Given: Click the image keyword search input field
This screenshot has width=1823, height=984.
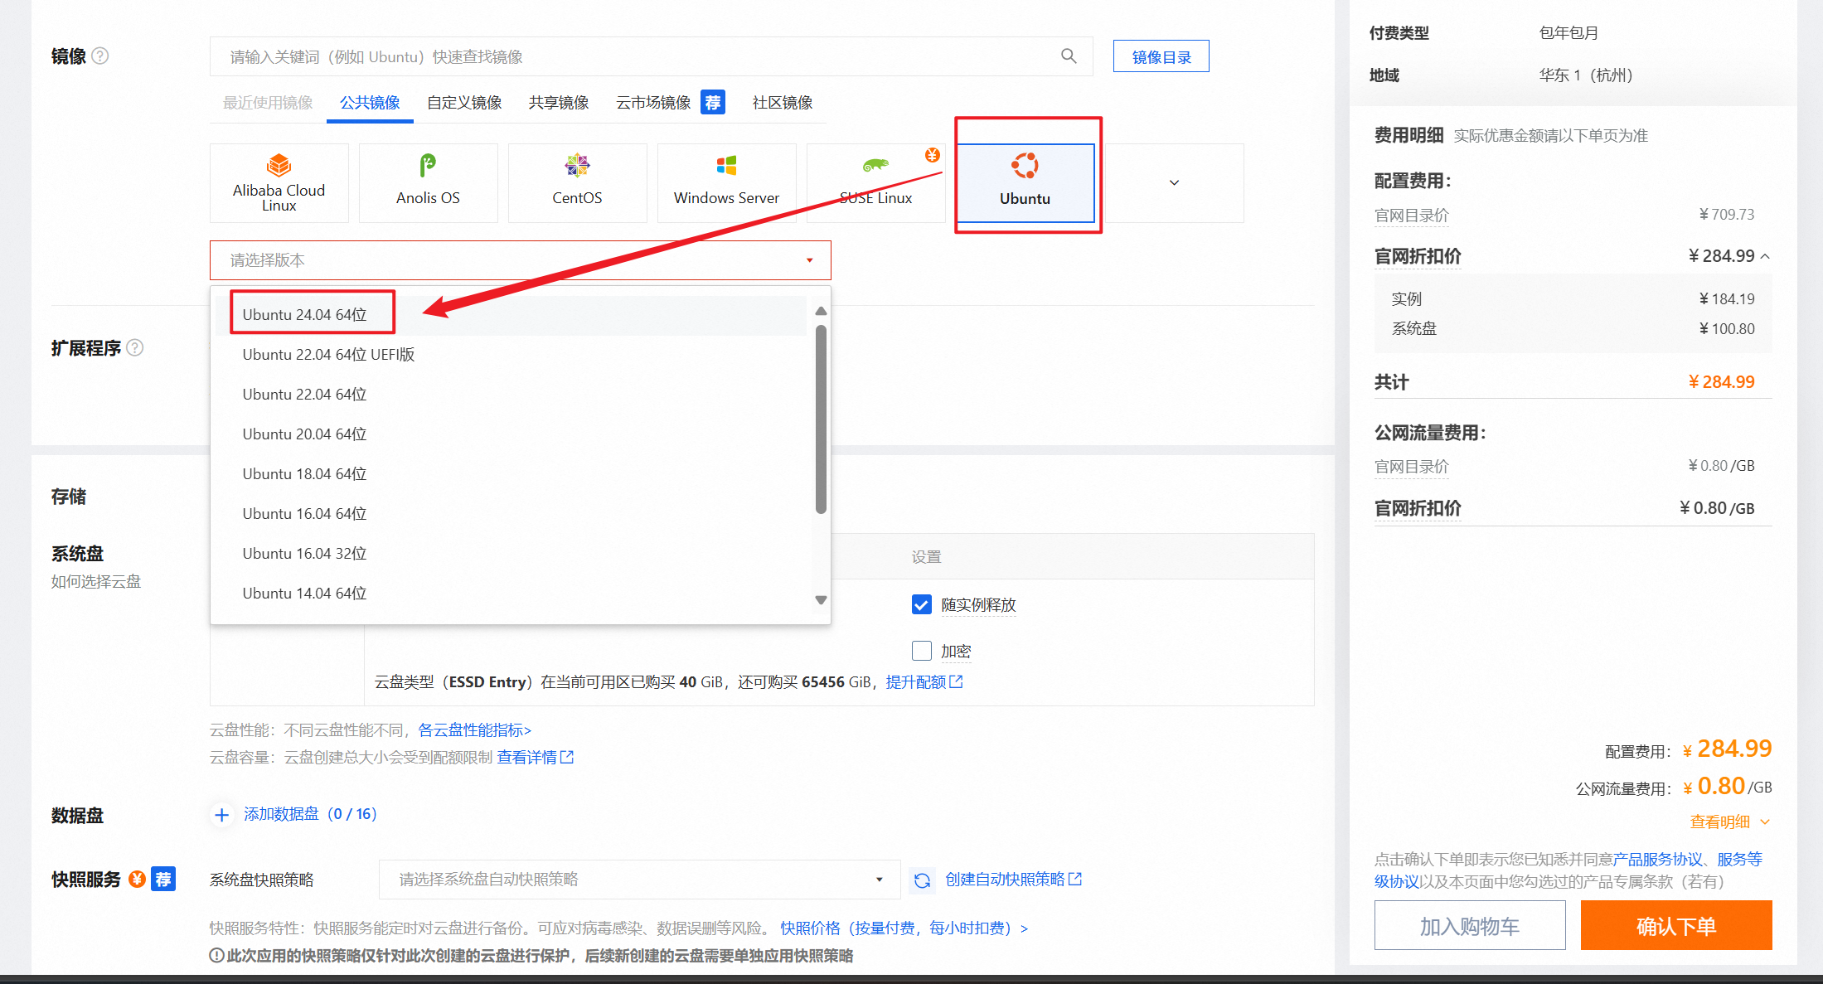Looking at the screenshot, I should click(x=651, y=56).
